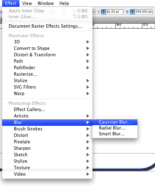The image size is (155, 195).
Task: Click the W width stepper arrows
Action: [x=133, y=12]
